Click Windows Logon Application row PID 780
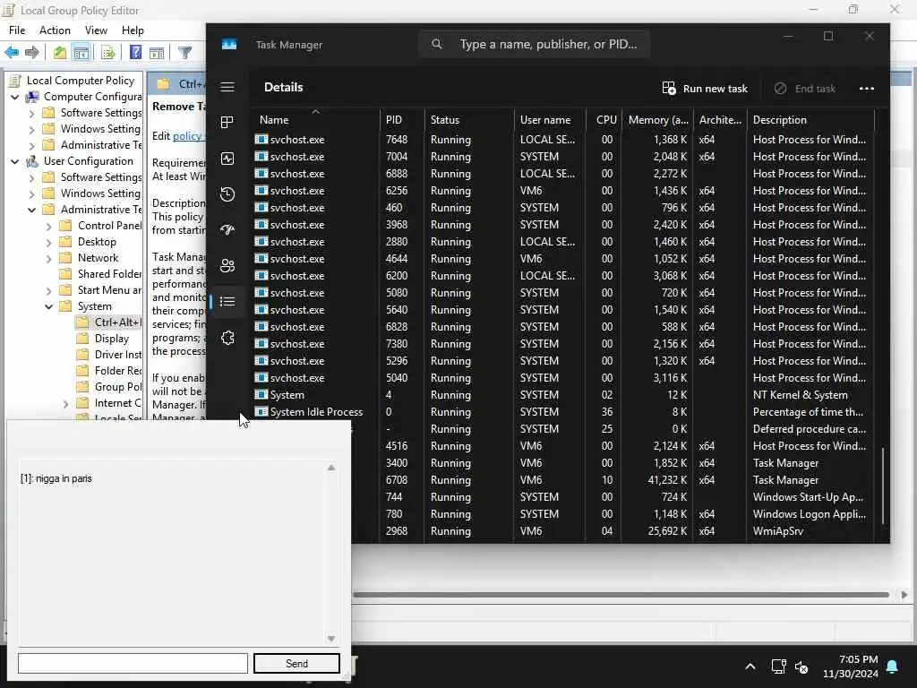Viewport: 917px width, 688px height. tap(613, 514)
